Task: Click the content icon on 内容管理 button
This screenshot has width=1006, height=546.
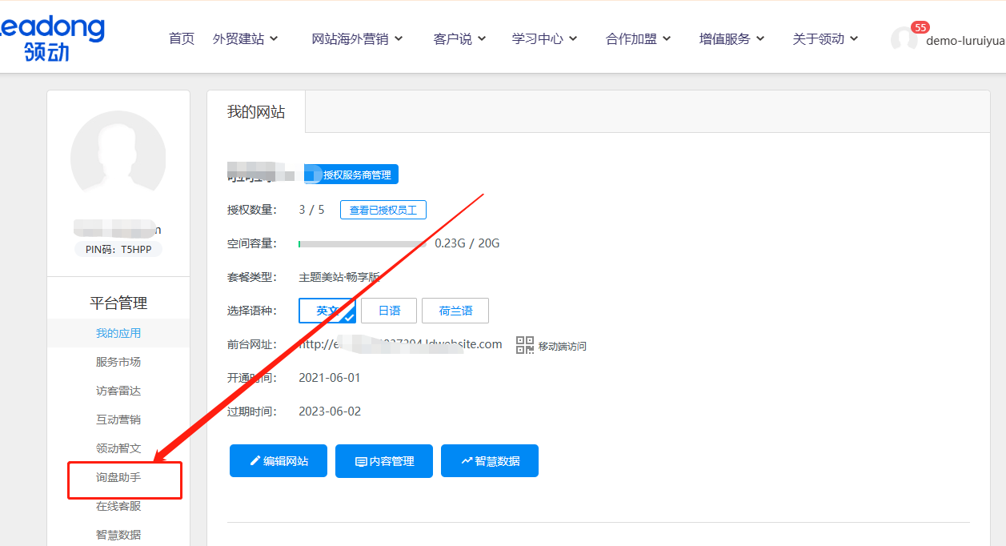Action: click(362, 460)
